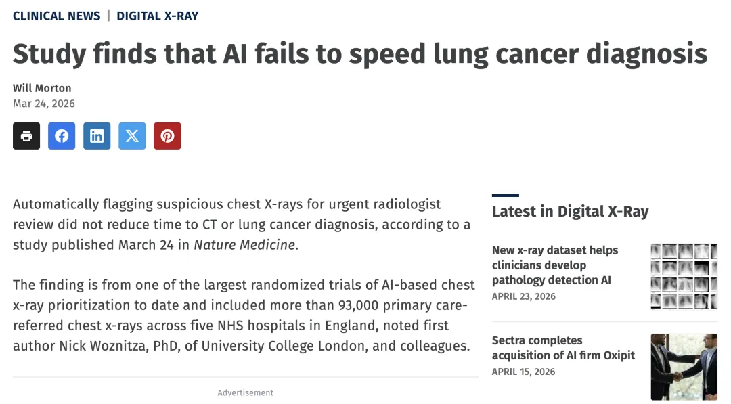Share the article on X
Viewport: 731px width, 404px height.
[x=132, y=136]
